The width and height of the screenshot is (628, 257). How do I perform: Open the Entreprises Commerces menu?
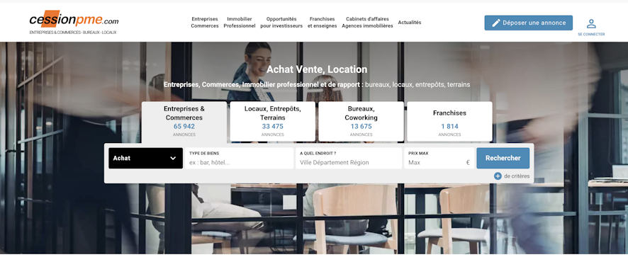pos(205,23)
